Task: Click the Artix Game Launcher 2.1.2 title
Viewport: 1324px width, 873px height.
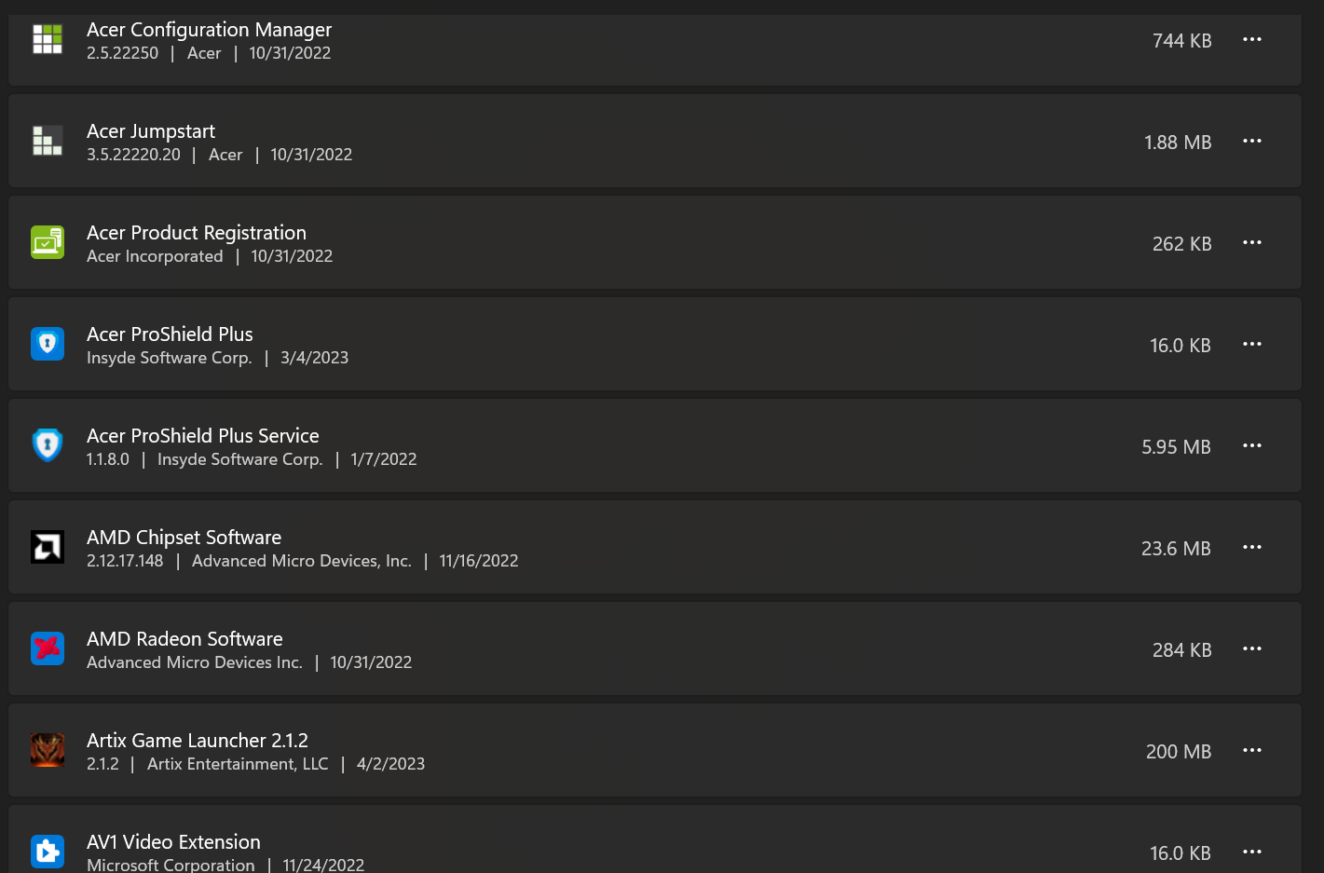Action: (x=198, y=741)
